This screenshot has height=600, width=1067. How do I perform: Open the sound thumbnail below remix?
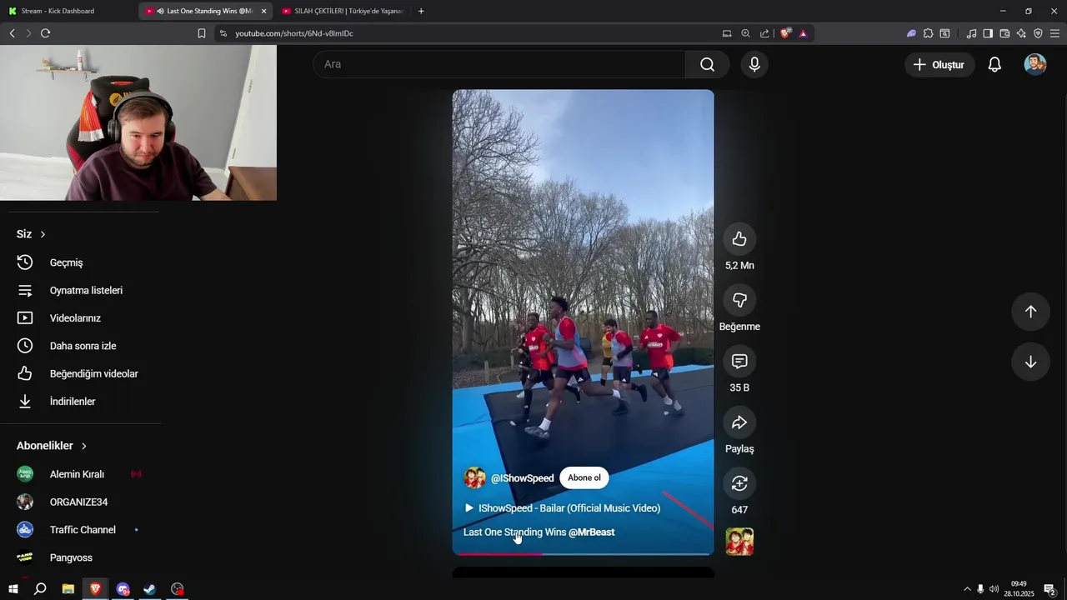tap(739, 542)
